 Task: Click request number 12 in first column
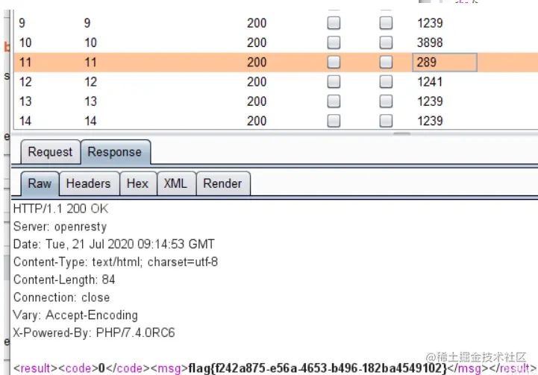(x=25, y=82)
